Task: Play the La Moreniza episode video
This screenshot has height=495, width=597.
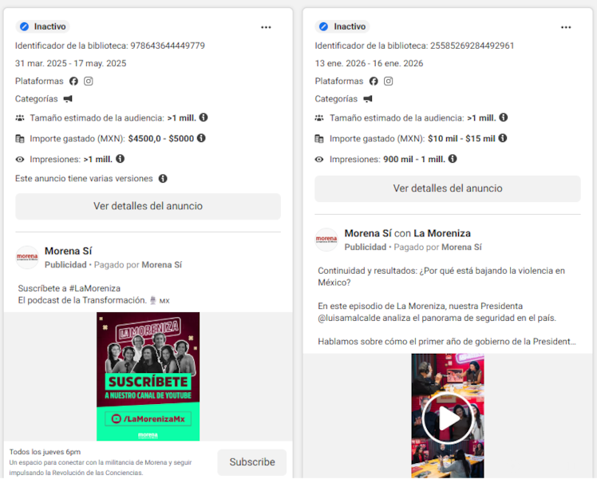Action: (448, 418)
